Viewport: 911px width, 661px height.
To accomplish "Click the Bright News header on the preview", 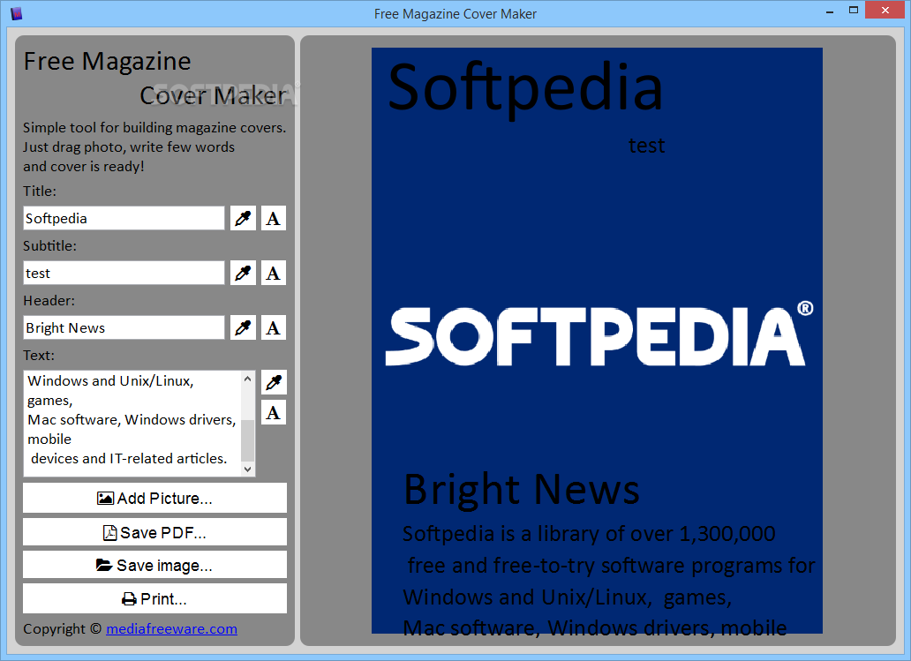I will coord(521,490).
